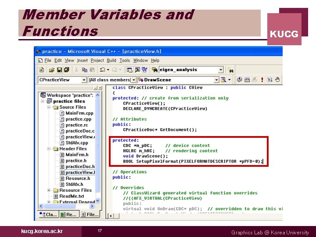Open the CPracticeView class dropdown

point(84,80)
